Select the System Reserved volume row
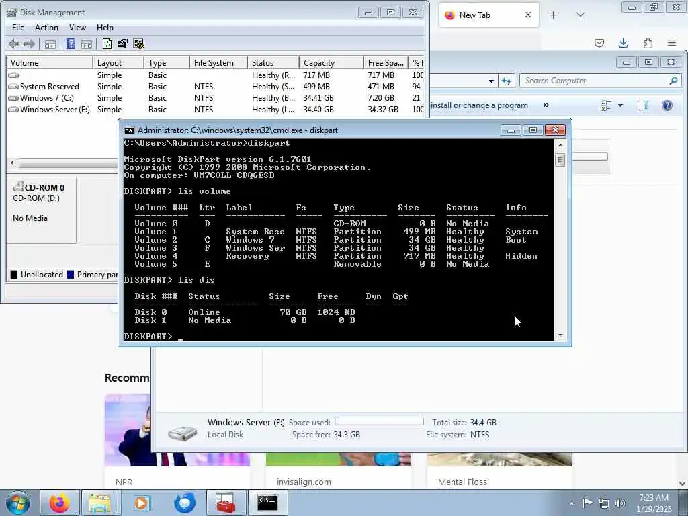 point(215,87)
